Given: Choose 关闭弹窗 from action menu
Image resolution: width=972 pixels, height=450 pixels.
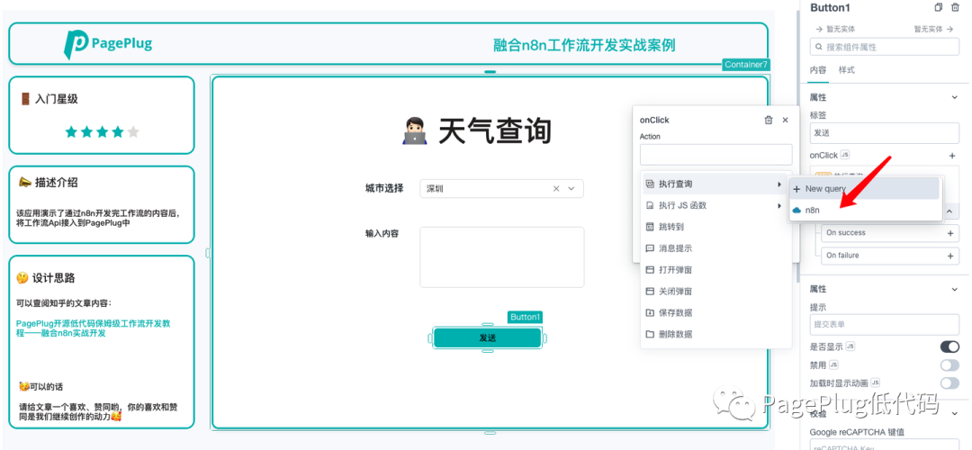Looking at the screenshot, I should pos(715,291).
